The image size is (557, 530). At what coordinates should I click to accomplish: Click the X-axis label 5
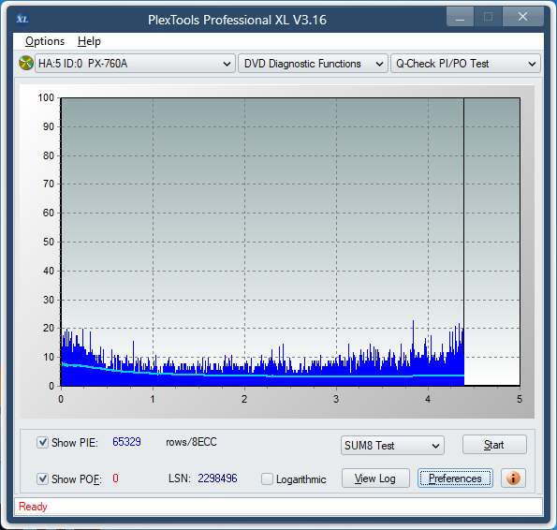pyautogui.click(x=520, y=399)
